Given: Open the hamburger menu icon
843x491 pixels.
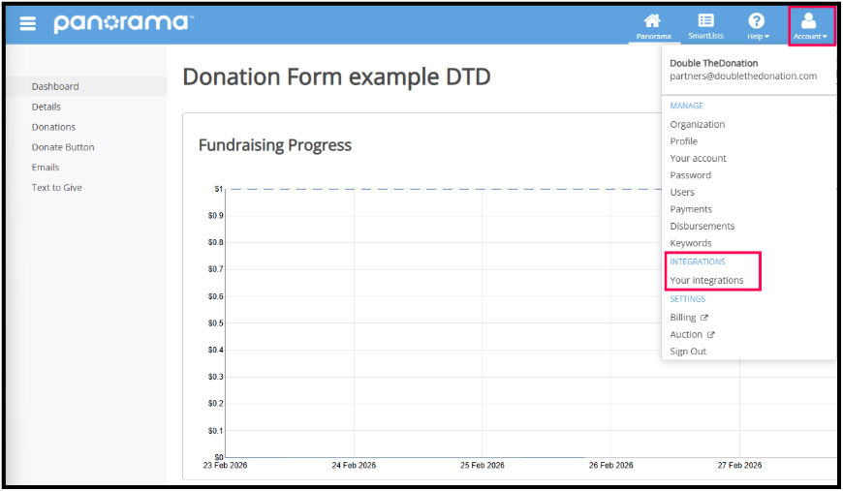Looking at the screenshot, I should 28,23.
